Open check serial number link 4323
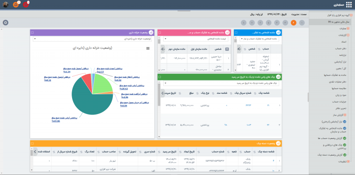355x175 pixels. (x=248, y=105)
